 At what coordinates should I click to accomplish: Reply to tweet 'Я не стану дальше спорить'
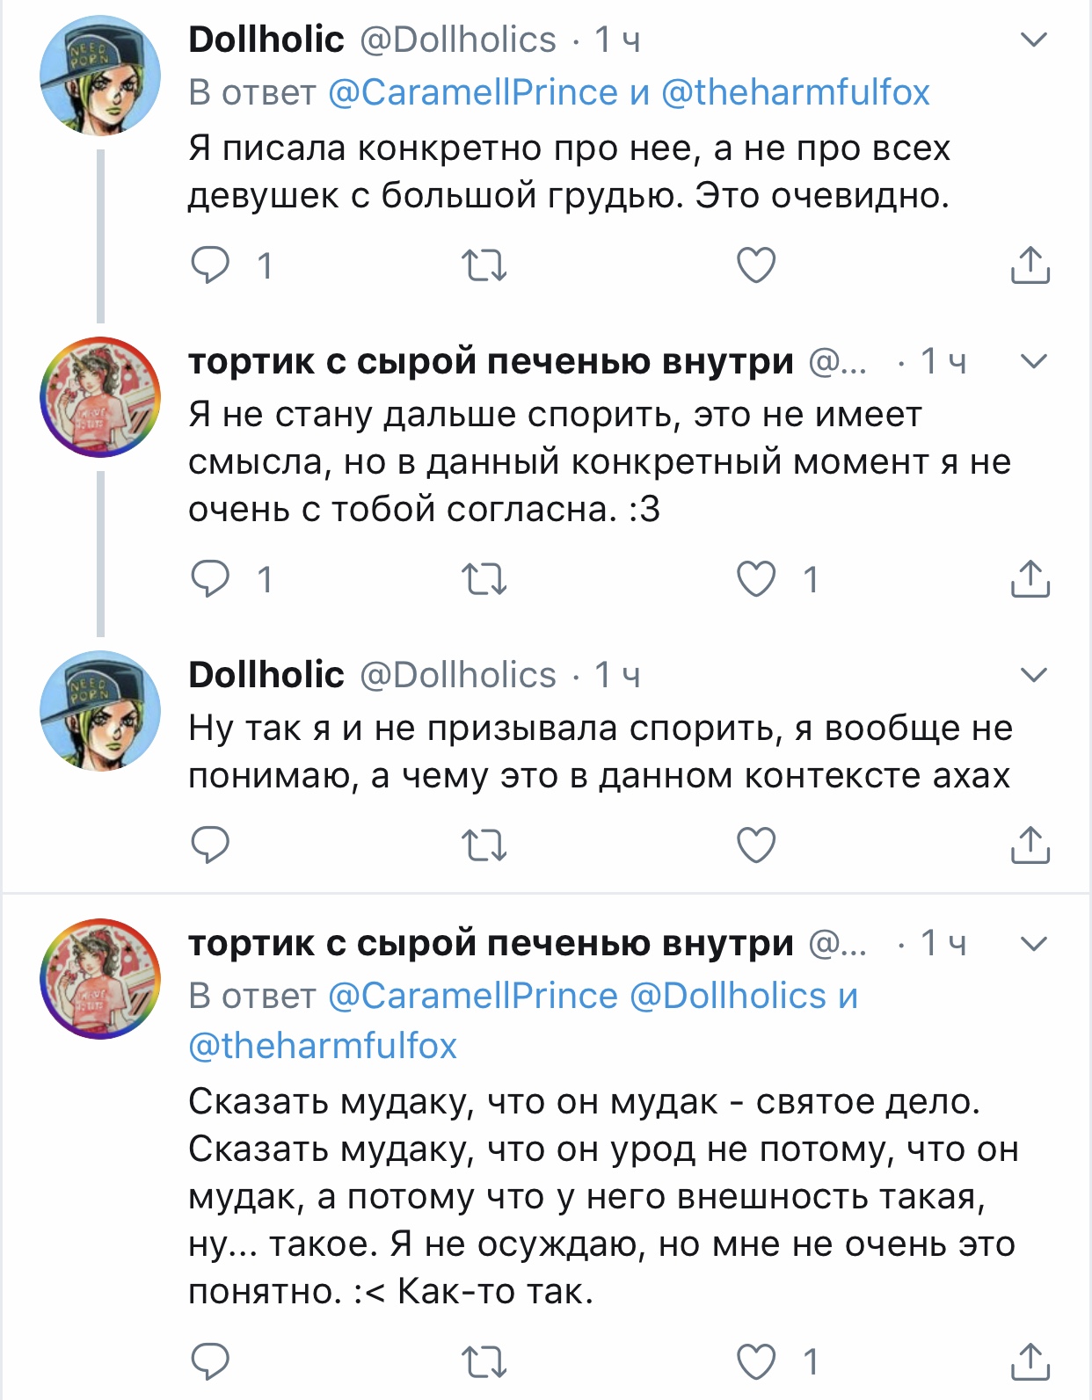[211, 579]
